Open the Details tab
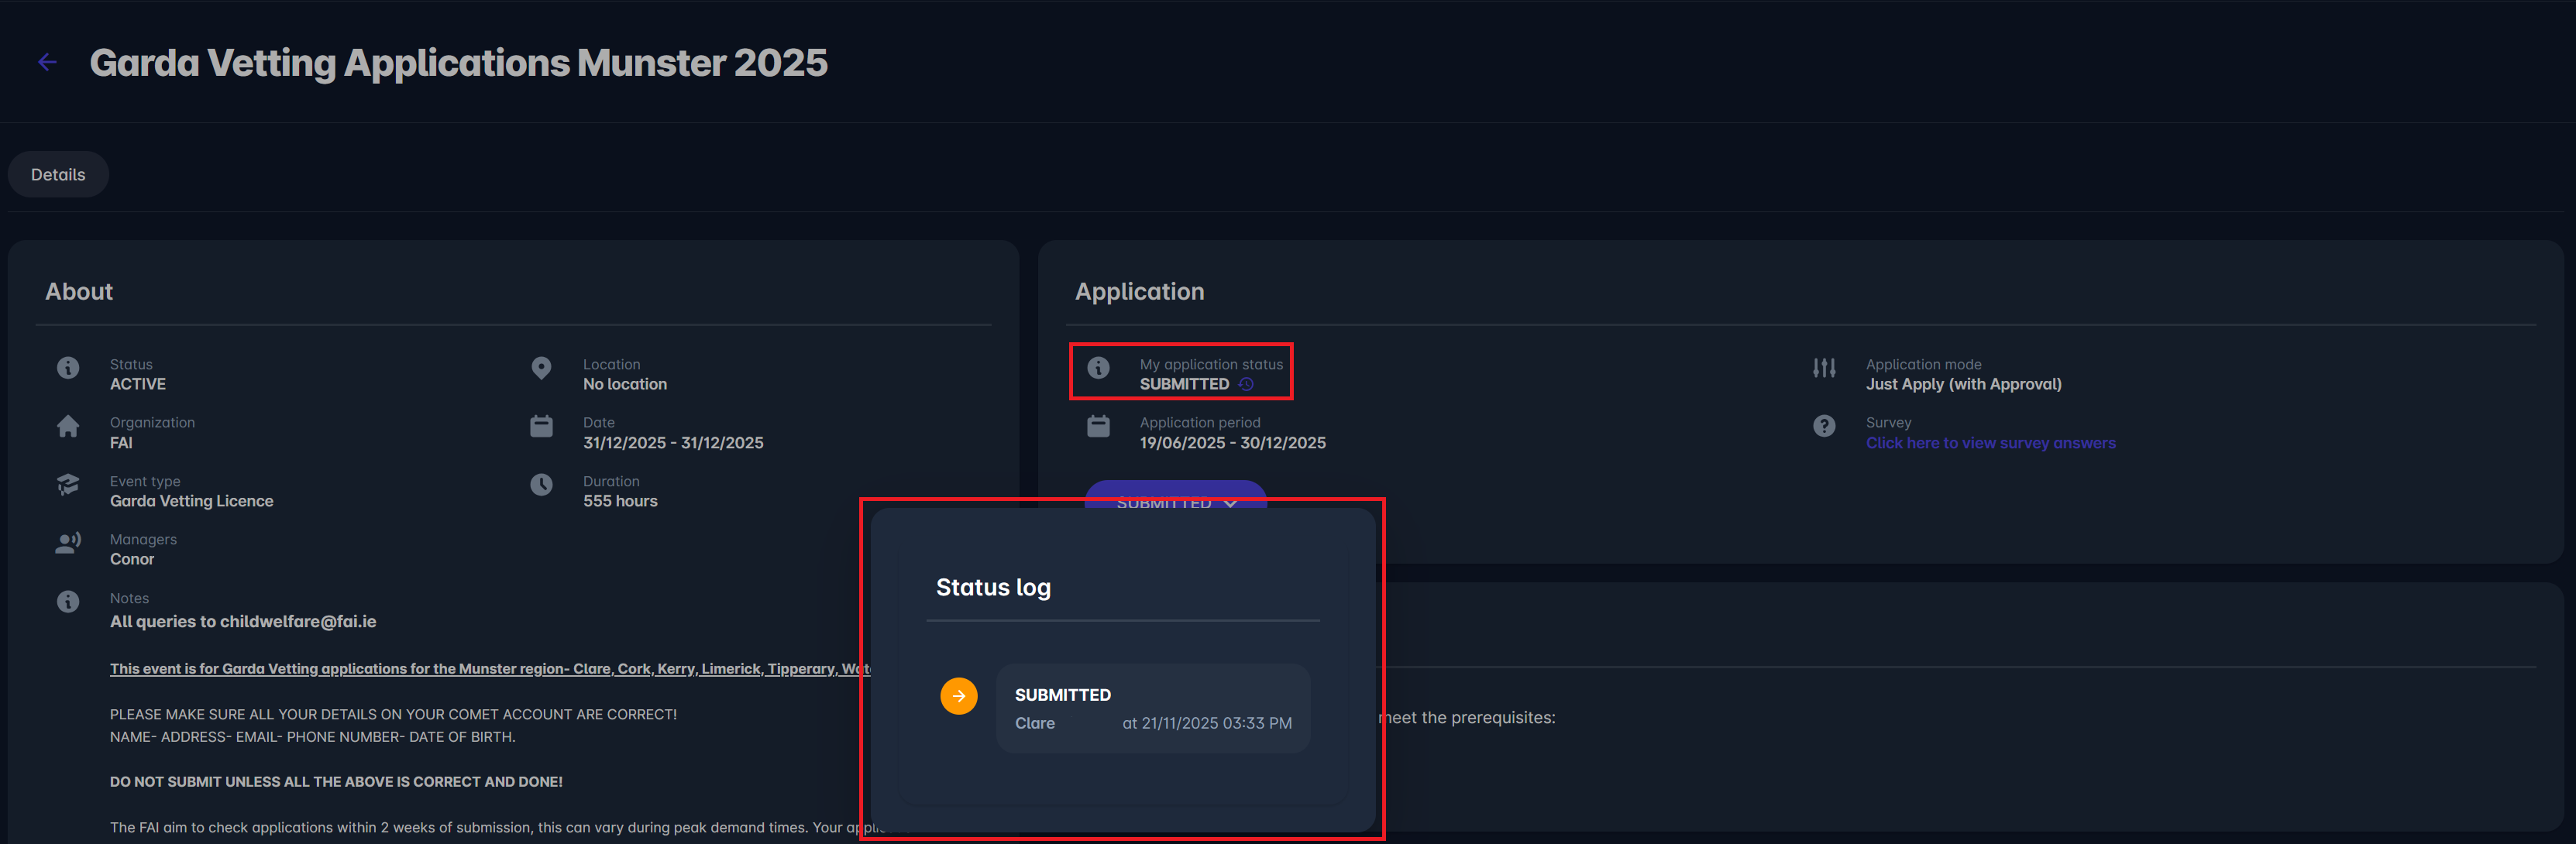Viewport: 2576px width, 844px height. (58, 174)
